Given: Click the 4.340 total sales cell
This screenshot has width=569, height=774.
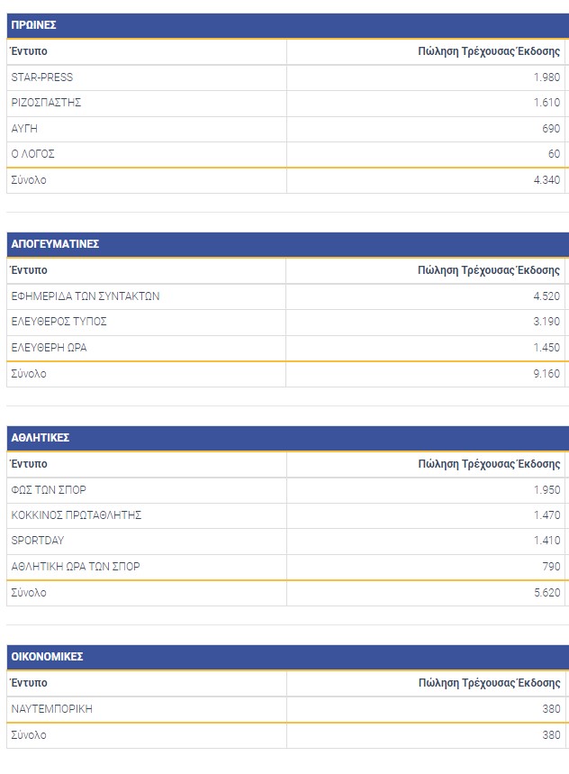Looking at the screenshot, I should 546,180.
